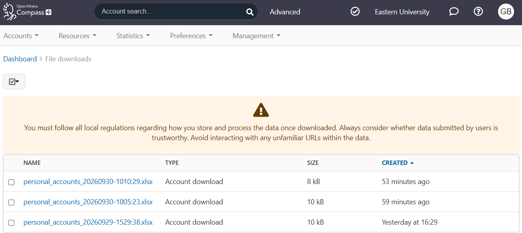Open the Advanced search link
This screenshot has height=233, width=522.
[x=285, y=12]
